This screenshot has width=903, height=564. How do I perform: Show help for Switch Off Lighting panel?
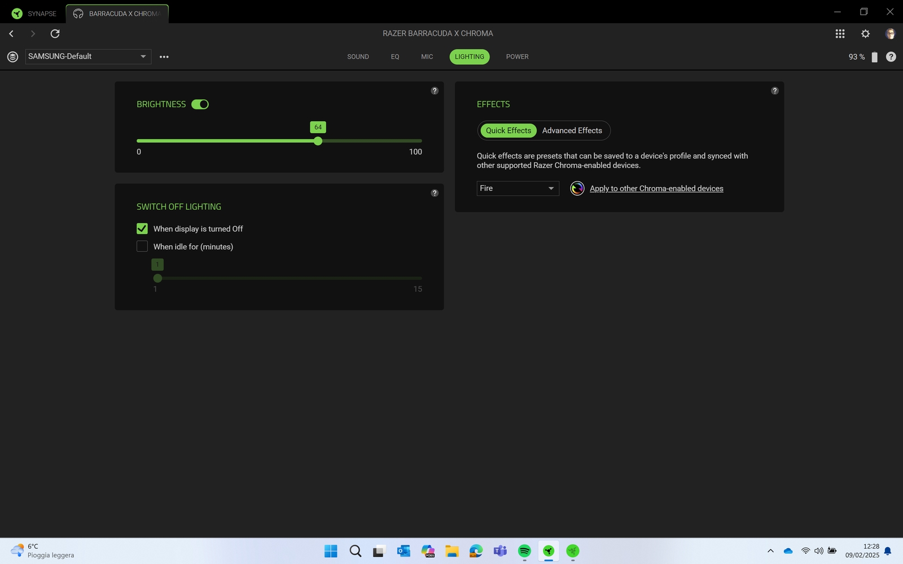435,193
